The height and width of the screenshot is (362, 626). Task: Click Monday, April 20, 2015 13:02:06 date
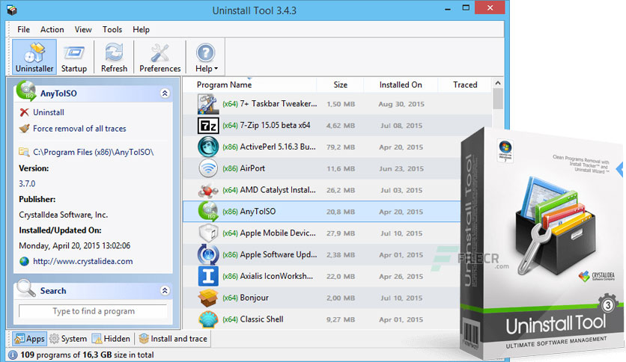[74, 246]
